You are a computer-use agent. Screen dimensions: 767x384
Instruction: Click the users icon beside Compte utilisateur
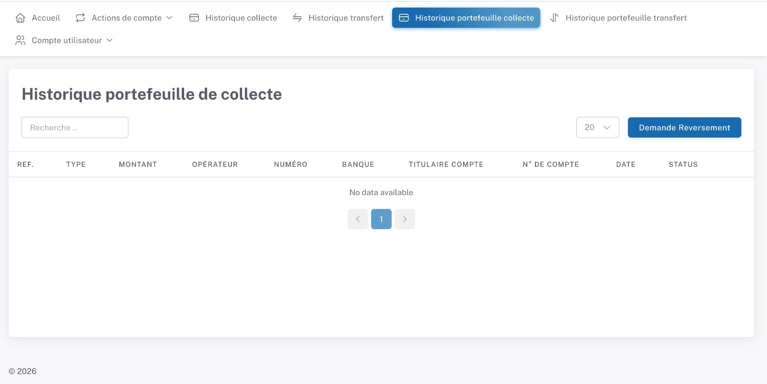[x=20, y=40]
